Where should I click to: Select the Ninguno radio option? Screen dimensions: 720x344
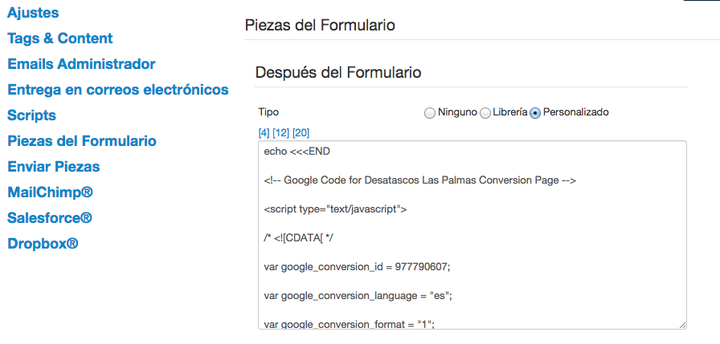pos(430,113)
